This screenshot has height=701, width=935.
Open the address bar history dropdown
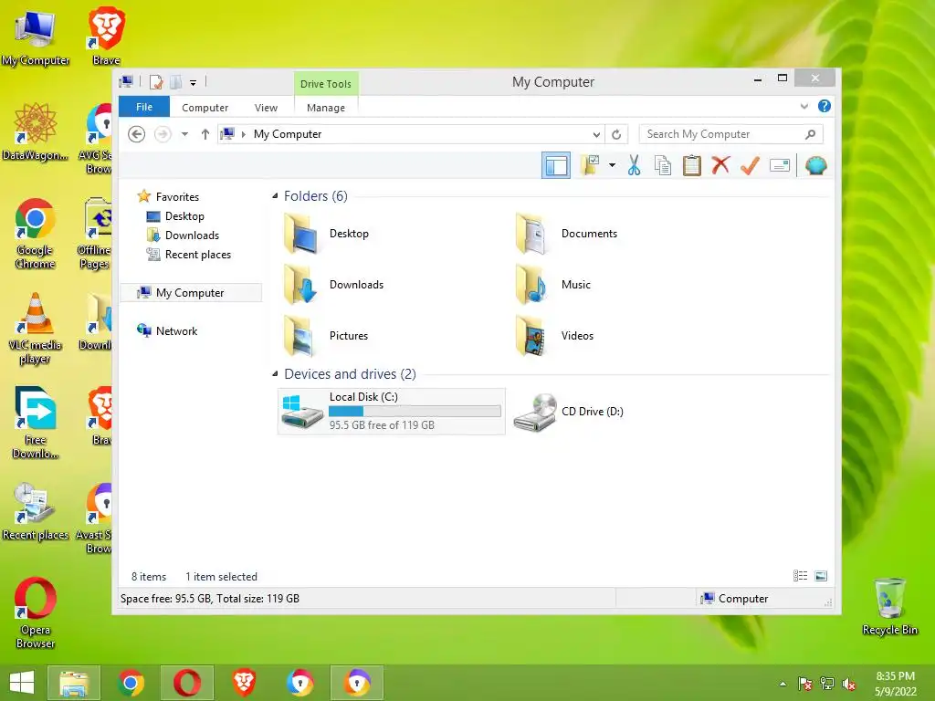(x=595, y=134)
